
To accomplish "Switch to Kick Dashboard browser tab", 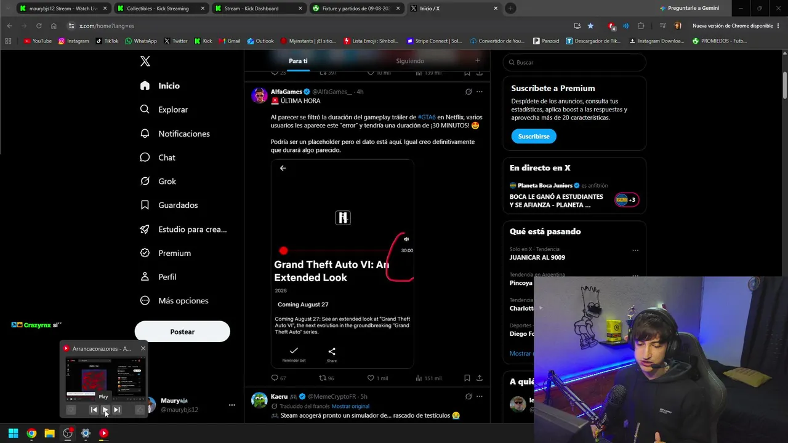I will pos(259,9).
